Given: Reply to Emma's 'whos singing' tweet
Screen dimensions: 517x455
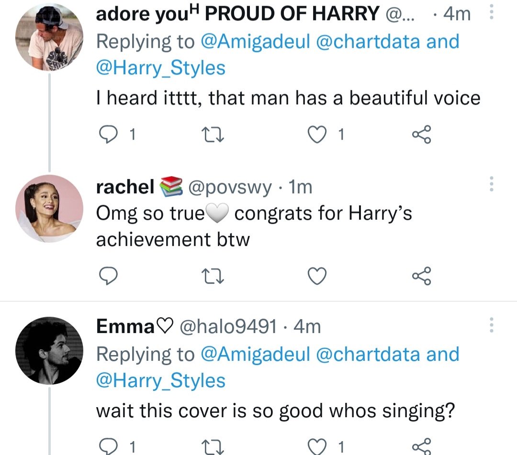Looking at the screenshot, I should click(x=108, y=447).
